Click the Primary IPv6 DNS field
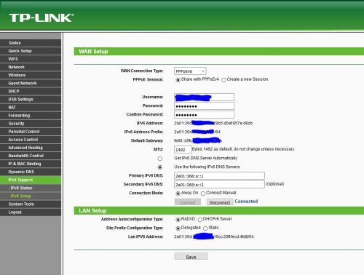 (x=219, y=176)
